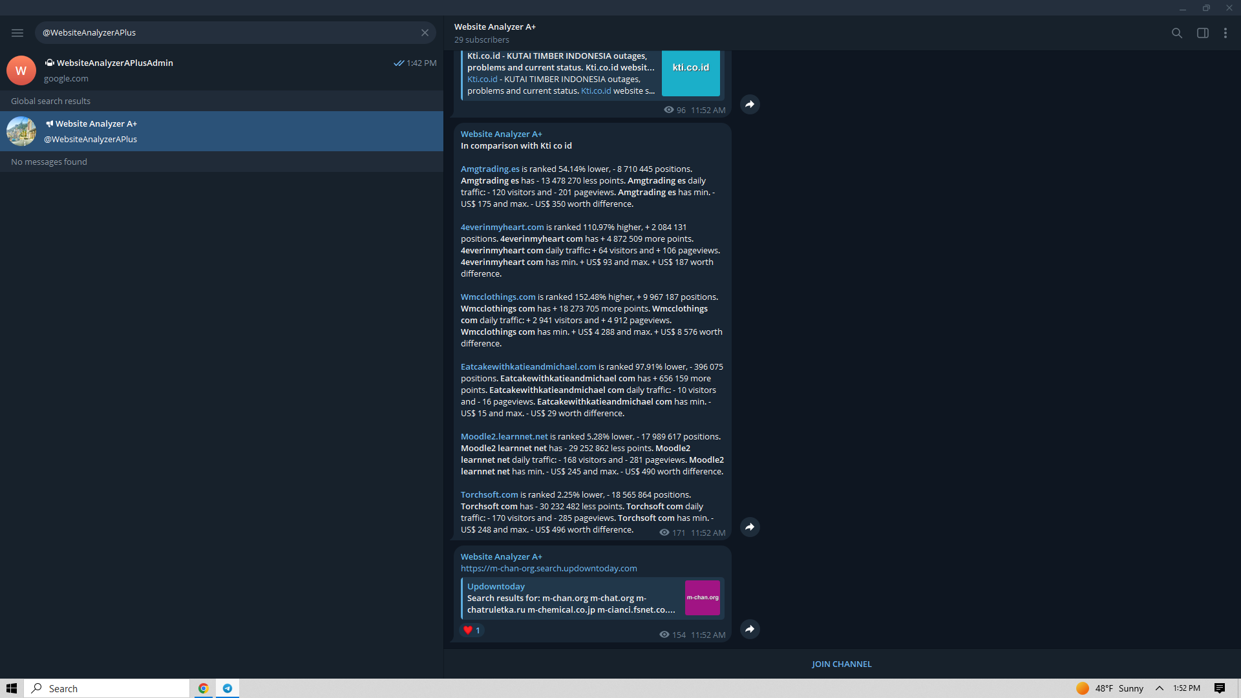
Task: Search within the channel
Action: tap(1176, 33)
